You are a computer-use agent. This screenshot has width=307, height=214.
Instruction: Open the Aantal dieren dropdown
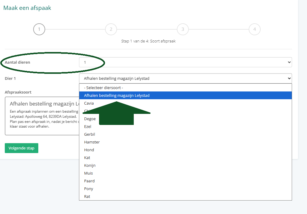185,62
